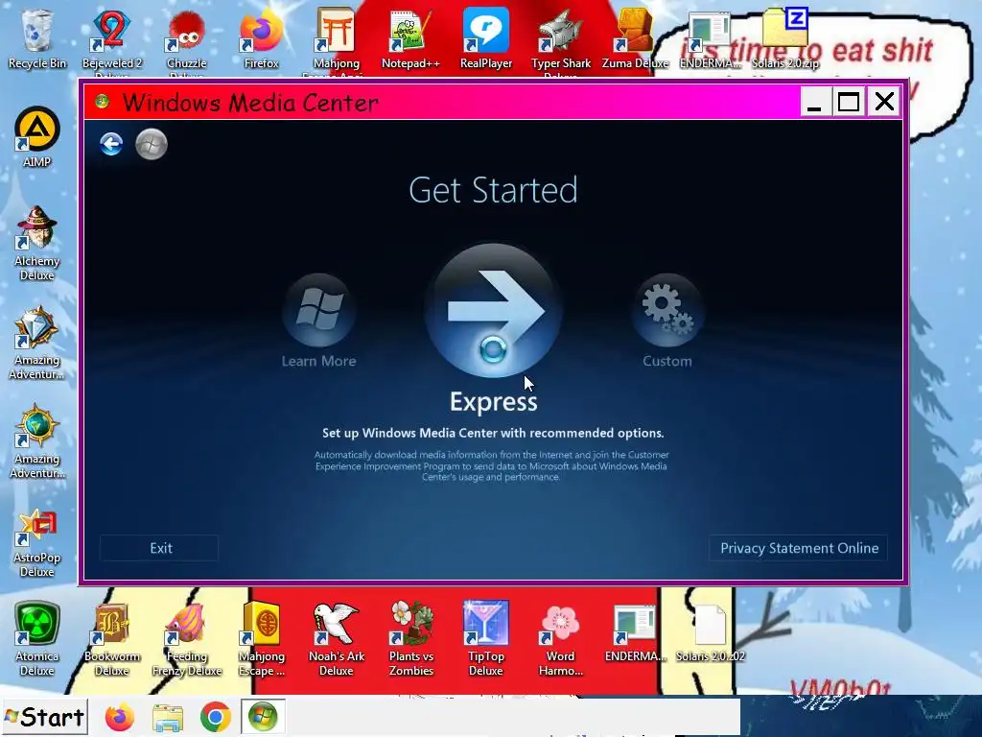Screen dimensions: 982x737
Task: Open Mahjong Escape shortcut in bottom row
Action: [x=261, y=638]
